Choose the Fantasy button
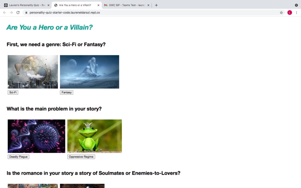This screenshot has width=301, height=188. pos(66,92)
